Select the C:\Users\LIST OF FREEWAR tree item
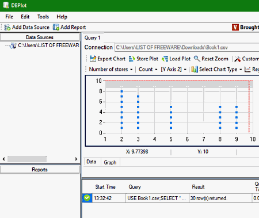This screenshot has width=259, height=218. coord(48,45)
